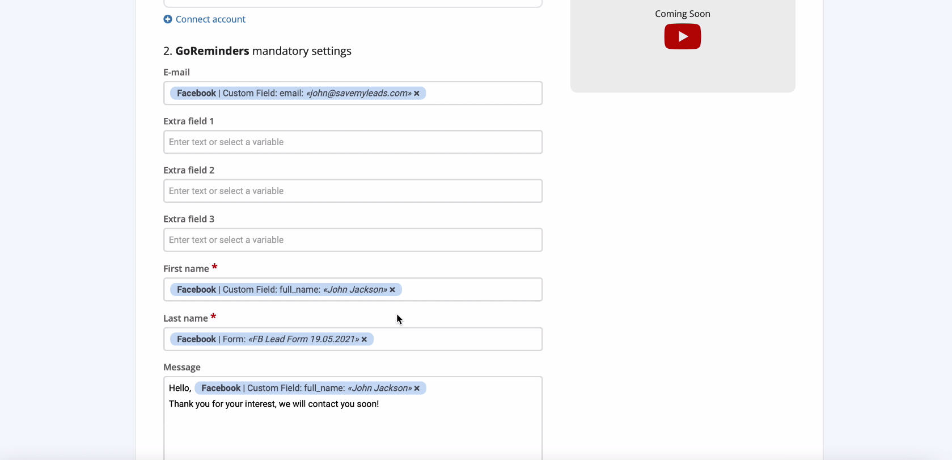Remove the FB Lead Form tag from Last name
Viewport: 952px width, 460px height.
pos(364,340)
